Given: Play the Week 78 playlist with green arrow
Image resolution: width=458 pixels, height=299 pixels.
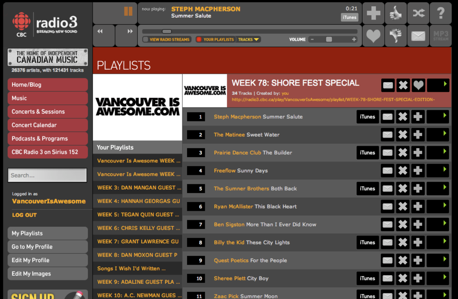Looking at the screenshot, I should pyautogui.click(x=438, y=85).
